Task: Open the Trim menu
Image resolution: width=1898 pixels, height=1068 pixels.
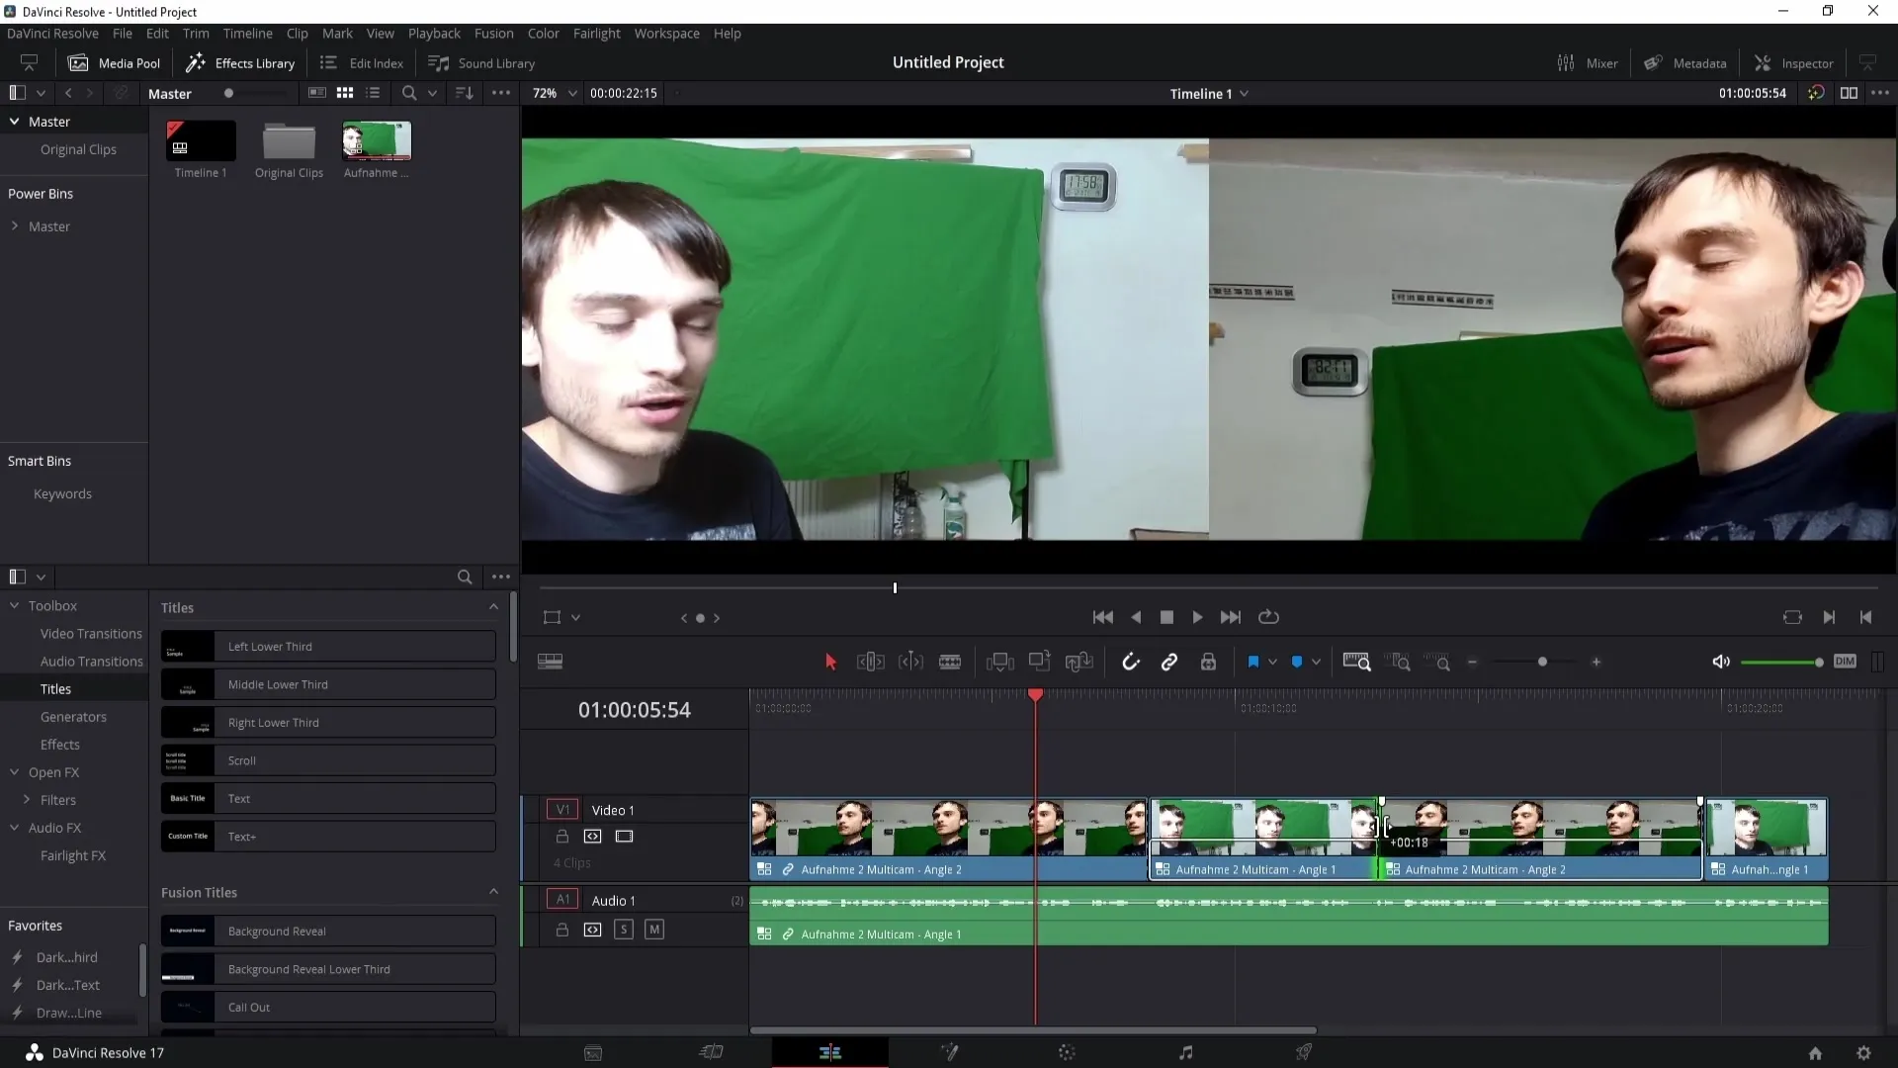Action: (x=196, y=33)
